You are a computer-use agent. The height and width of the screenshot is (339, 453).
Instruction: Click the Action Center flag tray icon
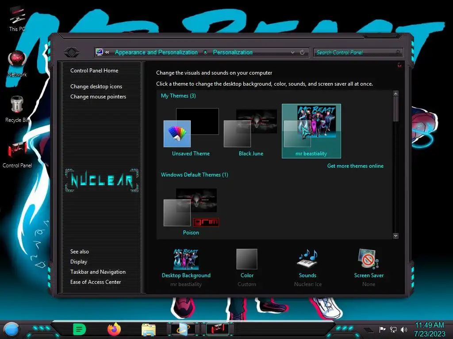382,329
